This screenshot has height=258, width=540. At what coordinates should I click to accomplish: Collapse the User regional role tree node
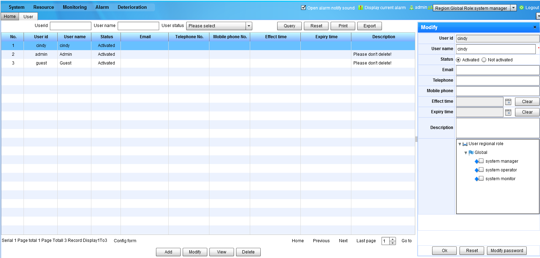460,144
